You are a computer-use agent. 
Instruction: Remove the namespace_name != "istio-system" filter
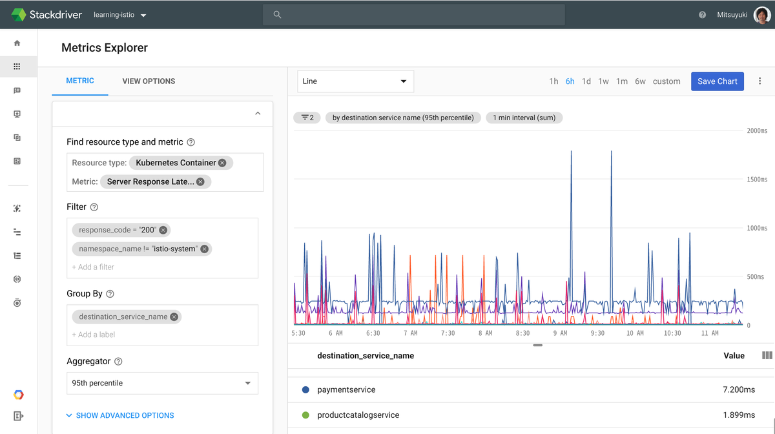coord(204,249)
